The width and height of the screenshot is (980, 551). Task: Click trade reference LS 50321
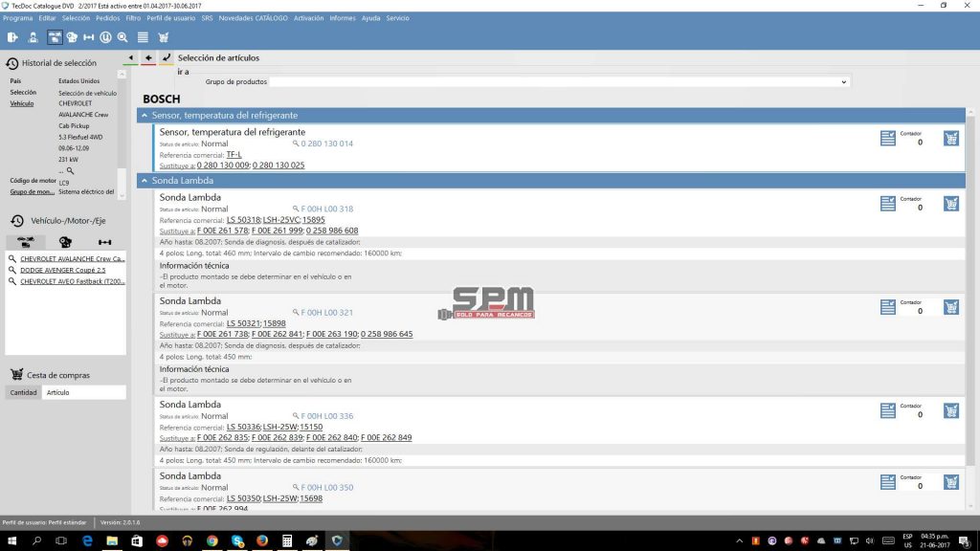[x=243, y=323]
